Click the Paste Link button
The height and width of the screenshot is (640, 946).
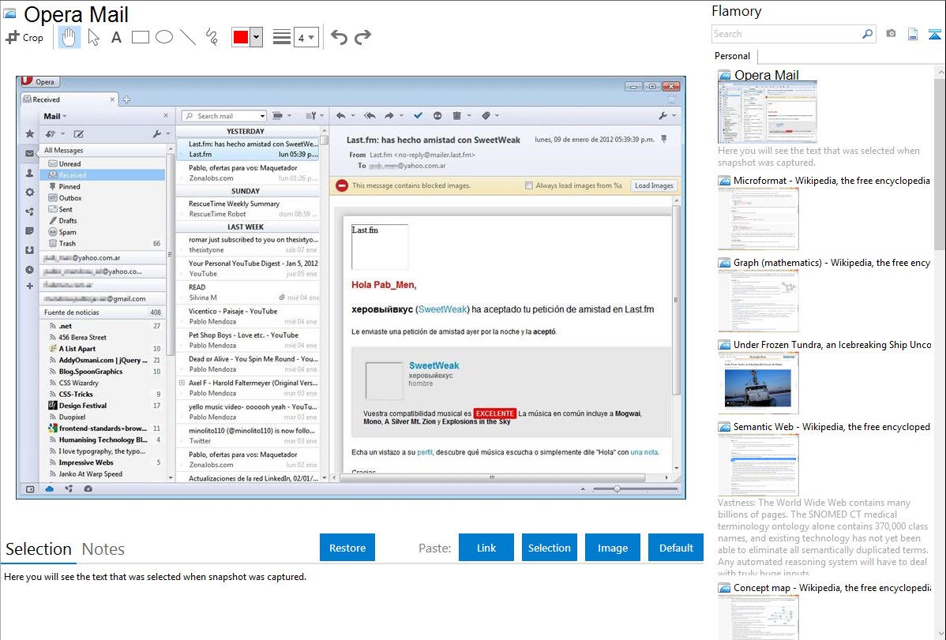[x=486, y=548]
